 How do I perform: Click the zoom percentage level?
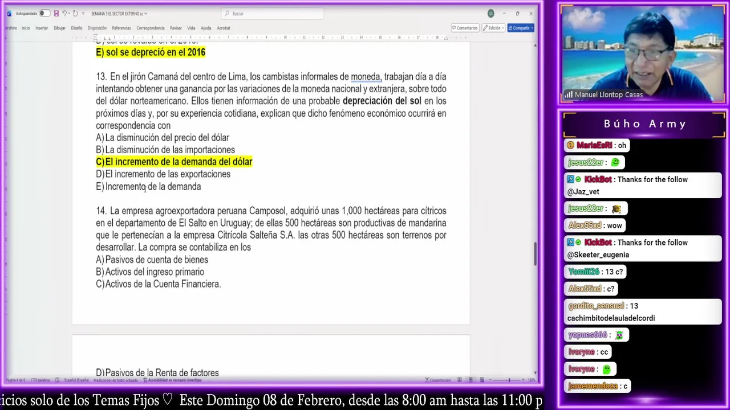[x=531, y=380]
